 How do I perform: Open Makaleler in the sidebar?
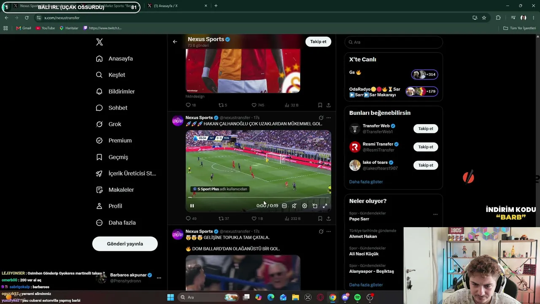click(115, 190)
